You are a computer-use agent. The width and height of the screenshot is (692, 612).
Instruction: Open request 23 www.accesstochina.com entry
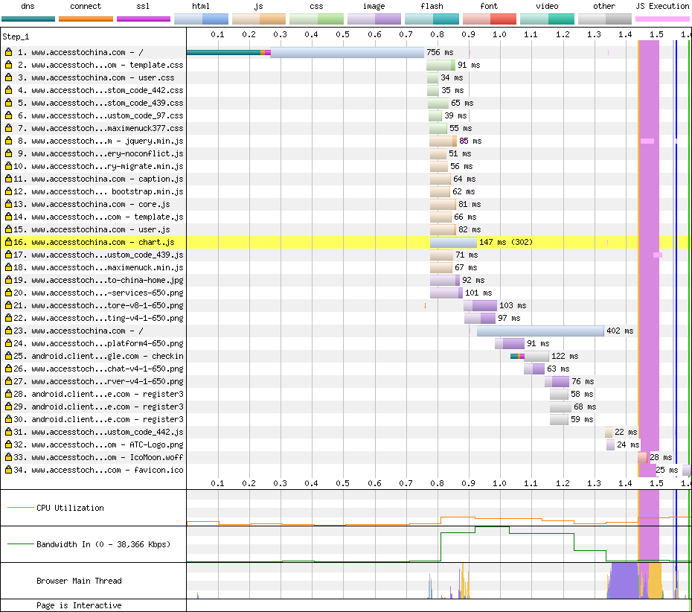87,331
